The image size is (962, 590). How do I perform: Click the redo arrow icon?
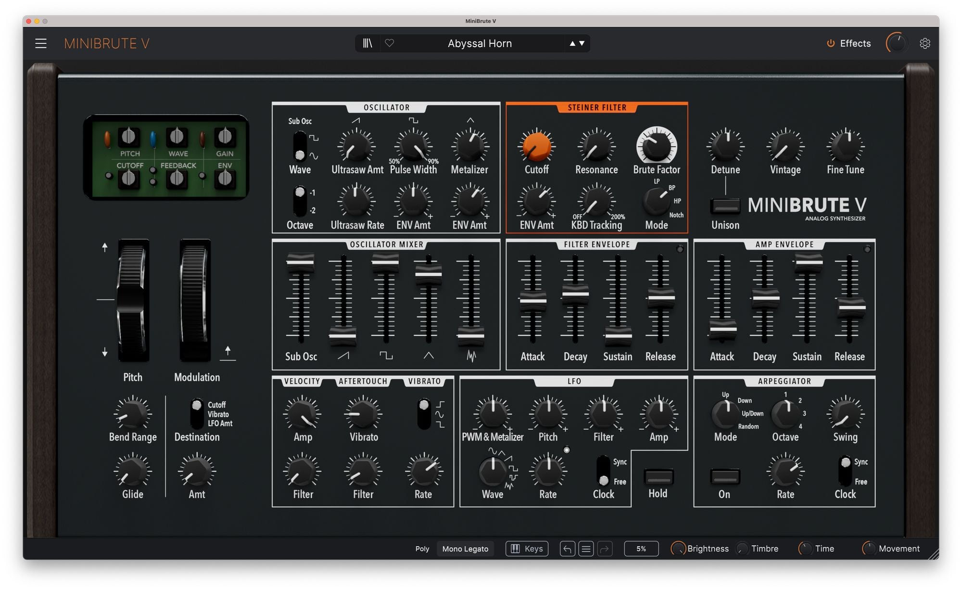(x=605, y=549)
